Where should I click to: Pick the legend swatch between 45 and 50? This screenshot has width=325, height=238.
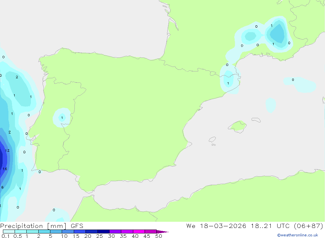click(x=151, y=232)
